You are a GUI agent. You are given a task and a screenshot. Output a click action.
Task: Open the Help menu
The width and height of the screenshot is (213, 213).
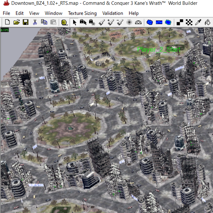[x=134, y=13]
